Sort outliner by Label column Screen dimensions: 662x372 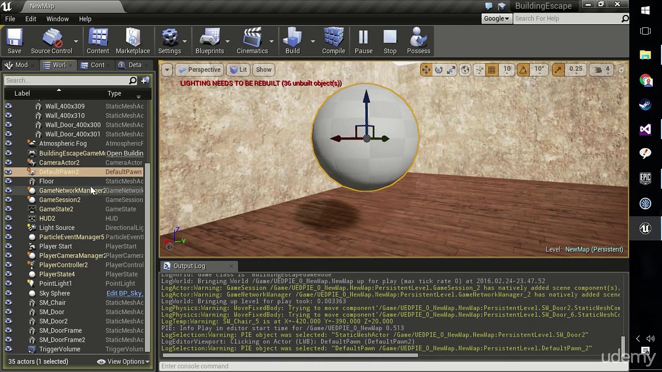click(22, 94)
